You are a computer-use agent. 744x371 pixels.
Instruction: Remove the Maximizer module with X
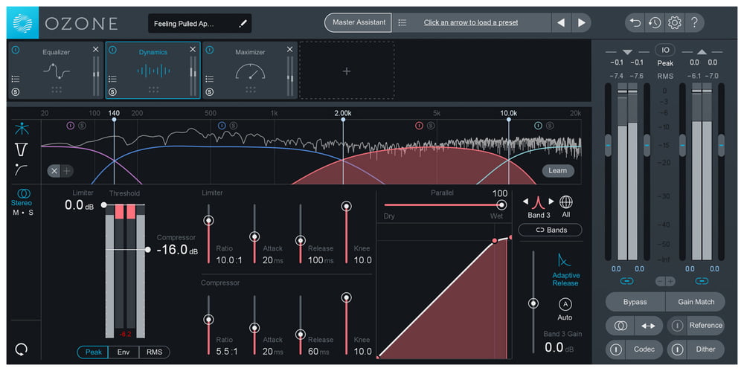point(289,49)
